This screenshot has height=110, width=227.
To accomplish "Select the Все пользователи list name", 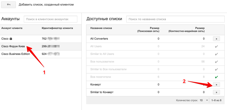I will (x=102, y=62).
